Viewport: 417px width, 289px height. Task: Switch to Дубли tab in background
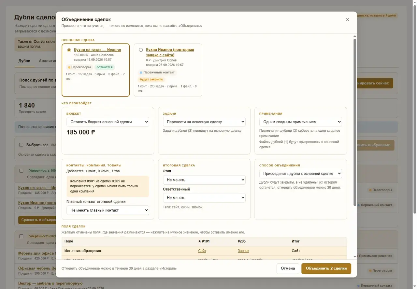click(24, 61)
